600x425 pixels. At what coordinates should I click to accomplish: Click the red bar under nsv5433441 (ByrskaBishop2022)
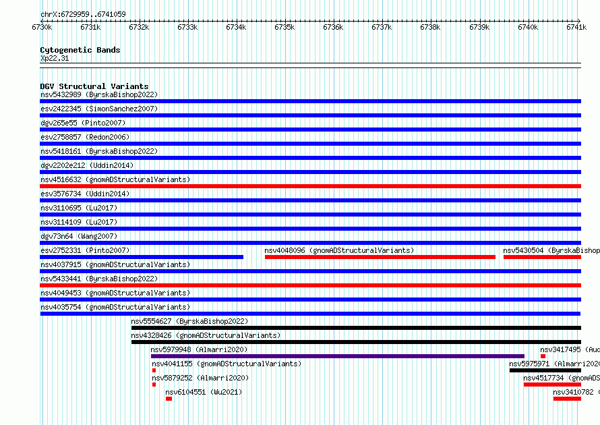(310, 285)
